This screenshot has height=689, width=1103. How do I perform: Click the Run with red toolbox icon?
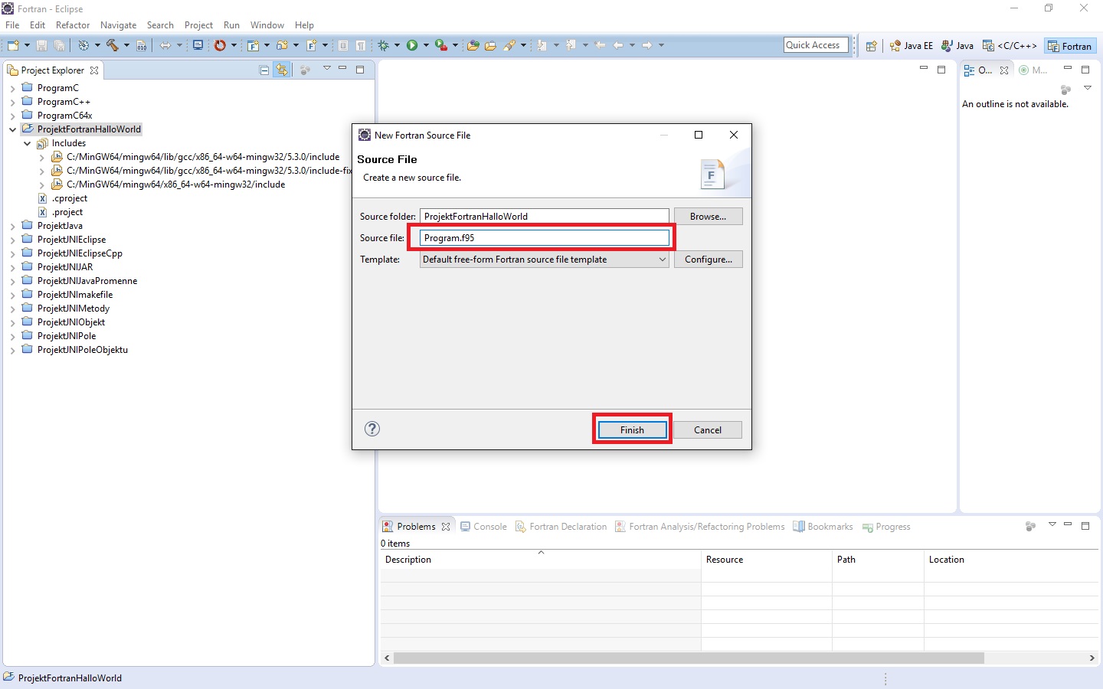441,46
